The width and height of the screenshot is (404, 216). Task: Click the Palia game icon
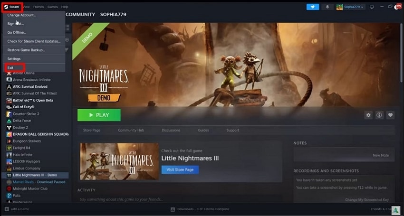[x=9, y=196]
